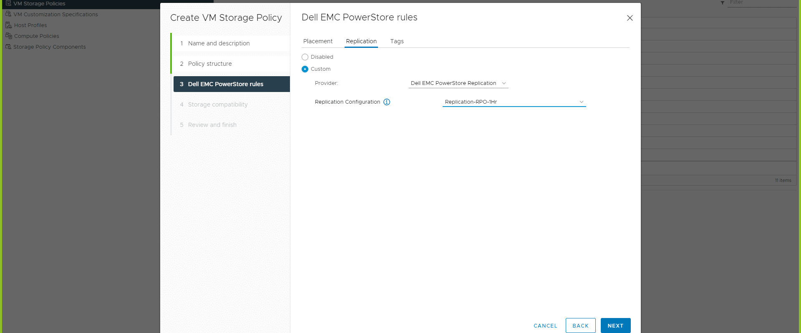This screenshot has width=801, height=333.
Task: Open Replication Configuration dropdown
Action: 514,102
